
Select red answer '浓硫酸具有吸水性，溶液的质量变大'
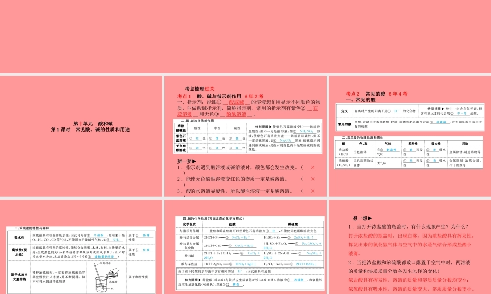[411, 289]
